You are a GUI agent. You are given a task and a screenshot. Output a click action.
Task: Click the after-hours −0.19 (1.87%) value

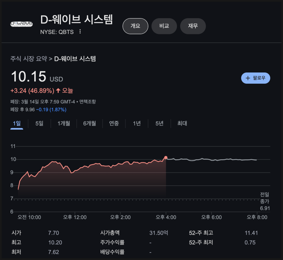(x=51, y=109)
